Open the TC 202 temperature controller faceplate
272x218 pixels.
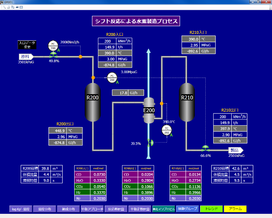(166, 130)
